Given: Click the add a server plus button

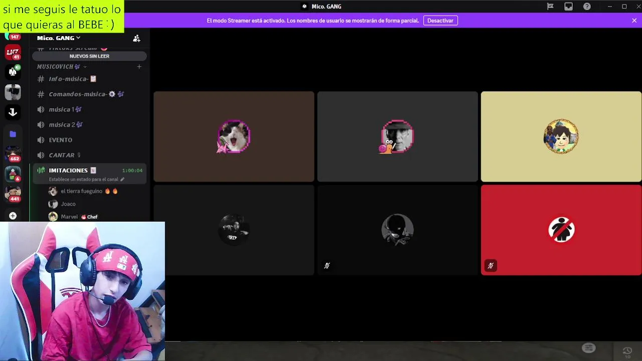Looking at the screenshot, I should [13, 216].
